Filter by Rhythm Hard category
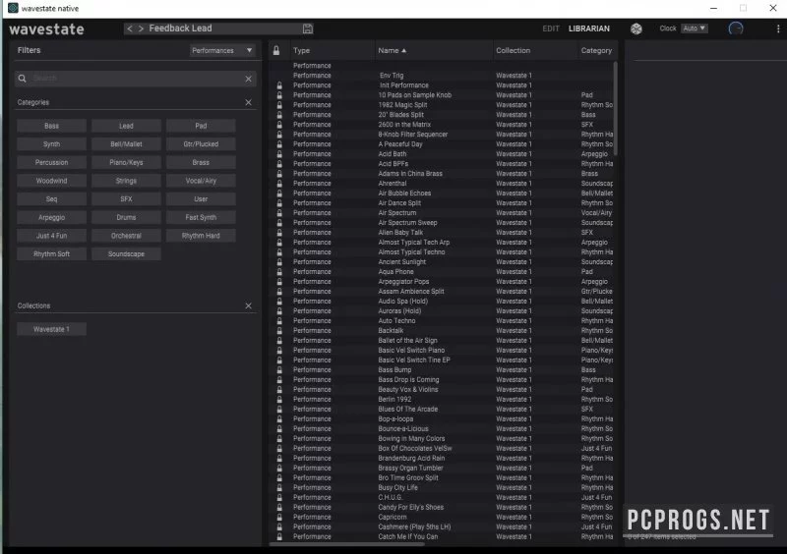Screen dimensions: 787x554 pyautogui.click(x=201, y=236)
